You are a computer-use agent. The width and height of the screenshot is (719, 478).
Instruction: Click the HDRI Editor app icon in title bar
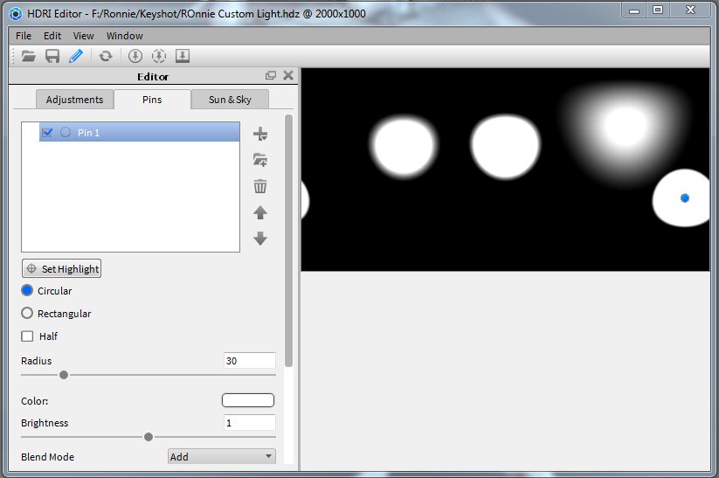pyautogui.click(x=16, y=14)
